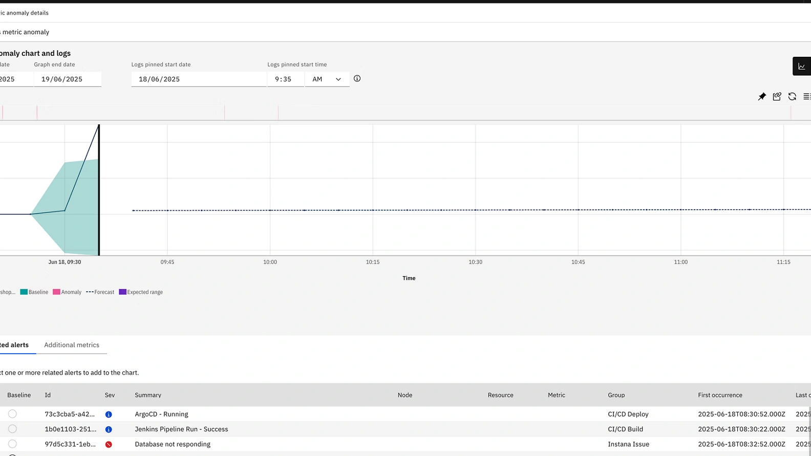The image size is (811, 456).
Task: Click the Logs pinned start time field
Action: tap(285, 79)
